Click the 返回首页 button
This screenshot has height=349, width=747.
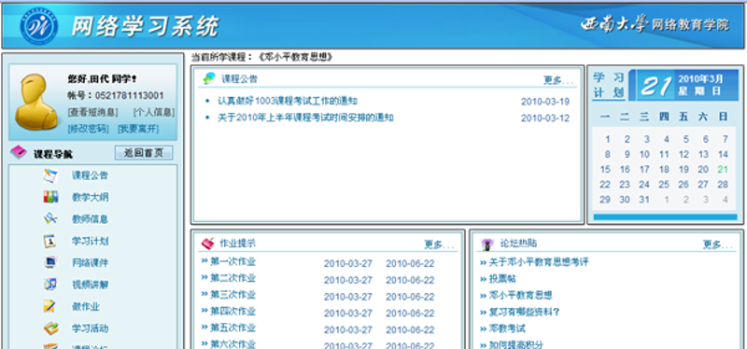pyautogui.click(x=144, y=153)
